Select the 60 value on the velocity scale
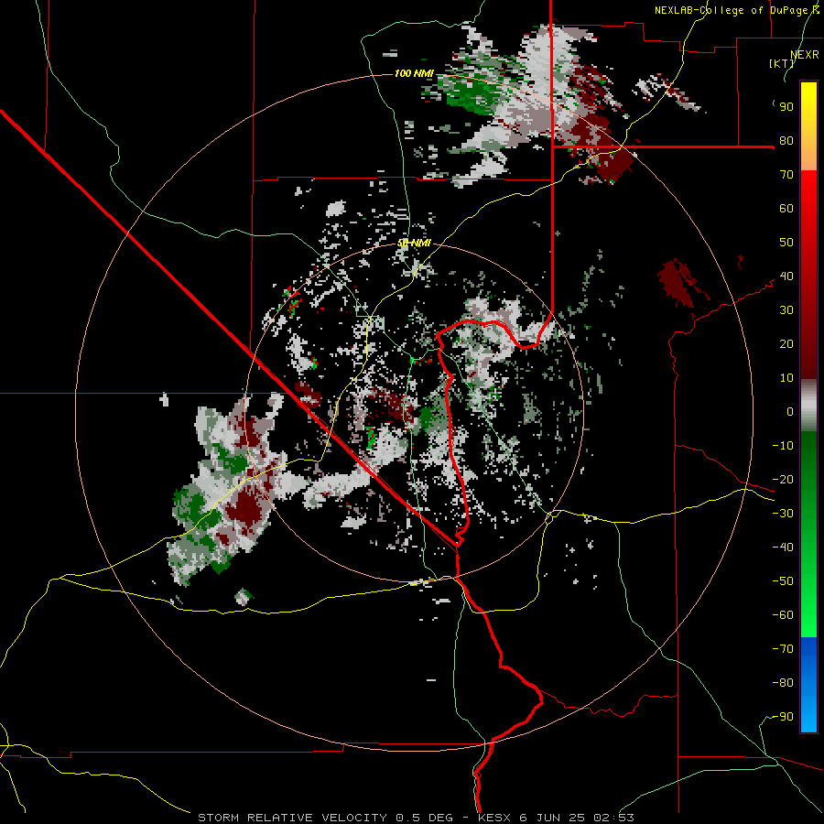The height and width of the screenshot is (824, 824). (x=786, y=208)
